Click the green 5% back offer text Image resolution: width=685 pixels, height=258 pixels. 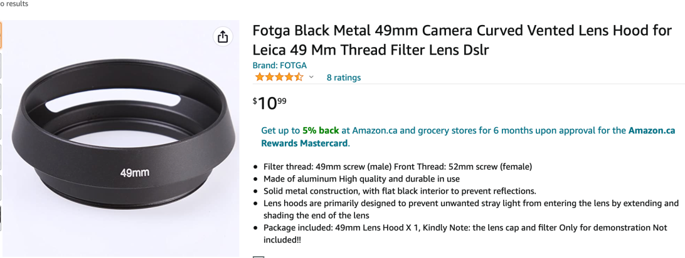pyautogui.click(x=321, y=131)
